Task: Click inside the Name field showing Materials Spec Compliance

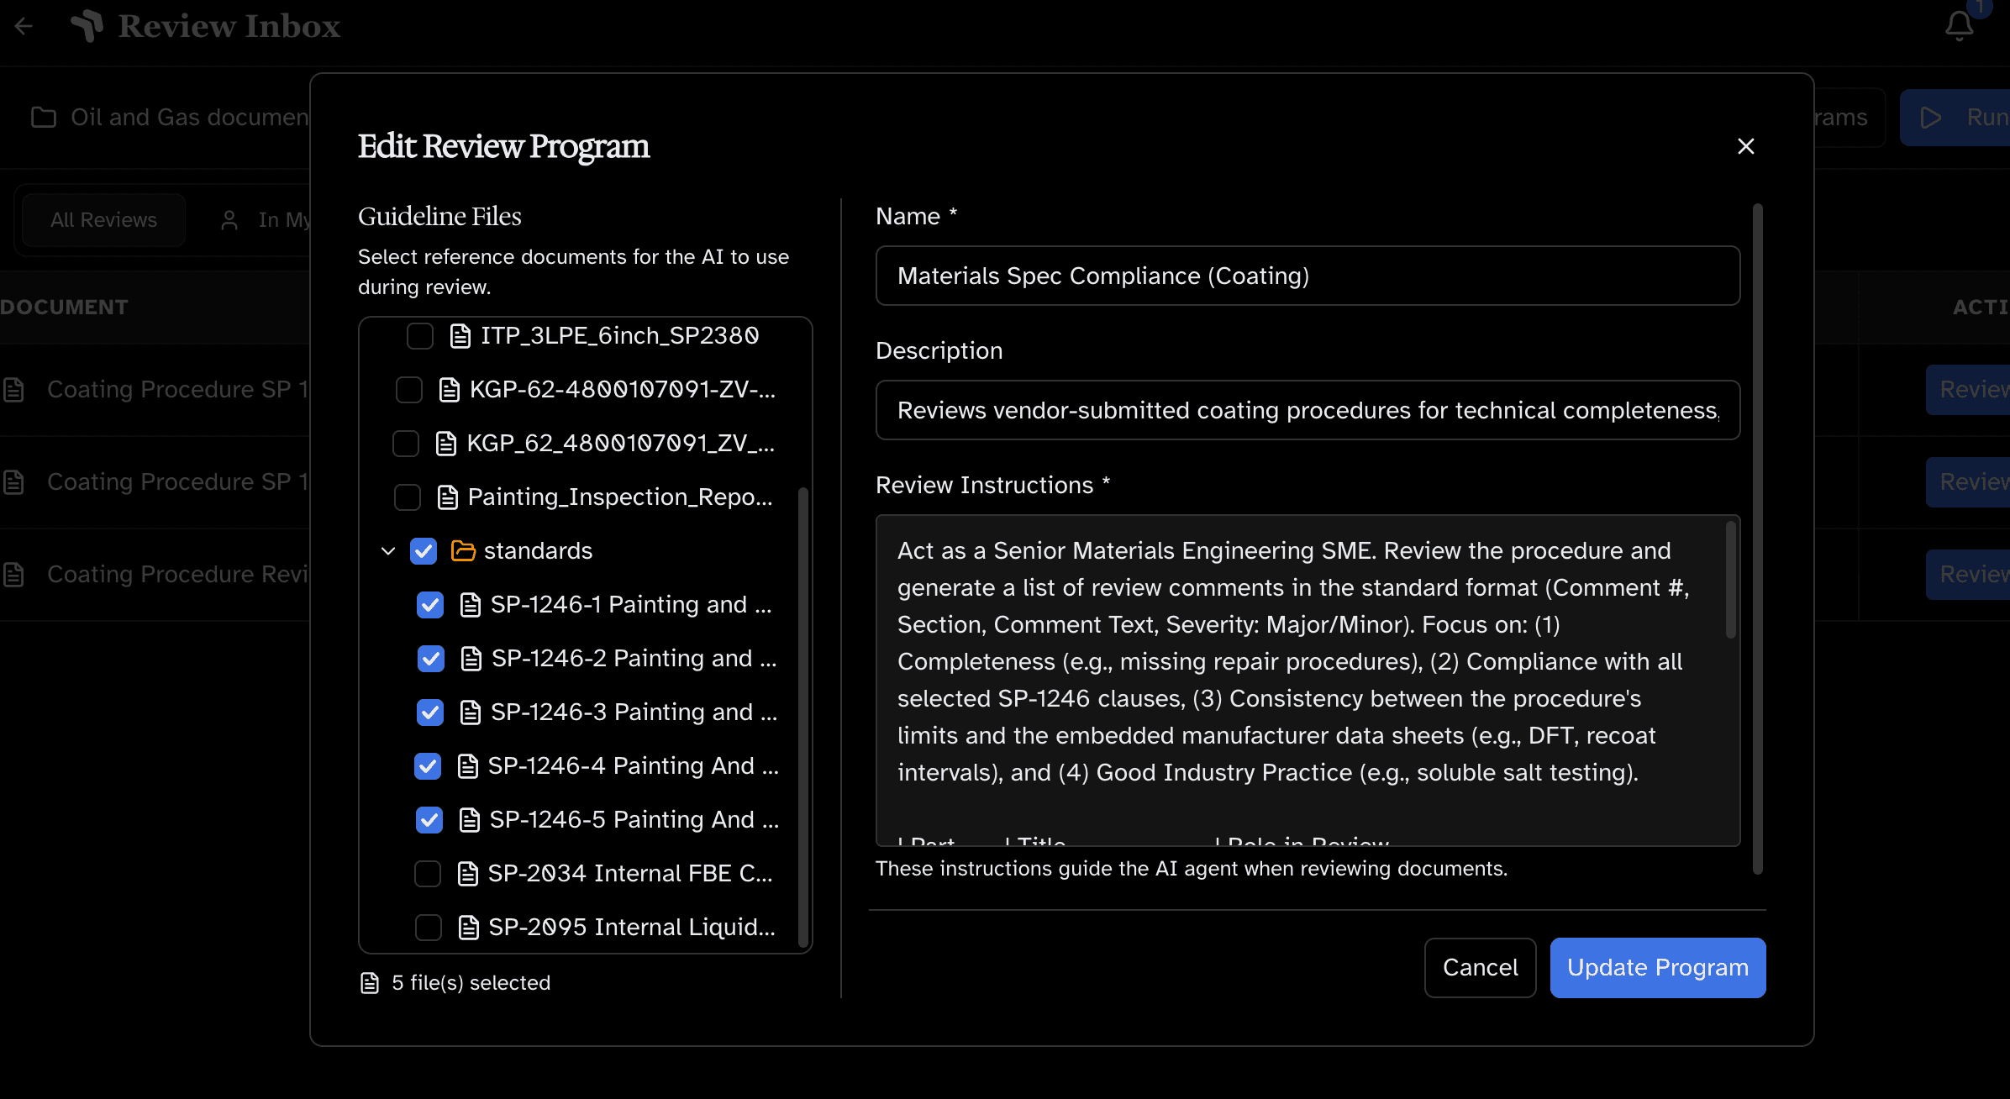Action: [1307, 276]
